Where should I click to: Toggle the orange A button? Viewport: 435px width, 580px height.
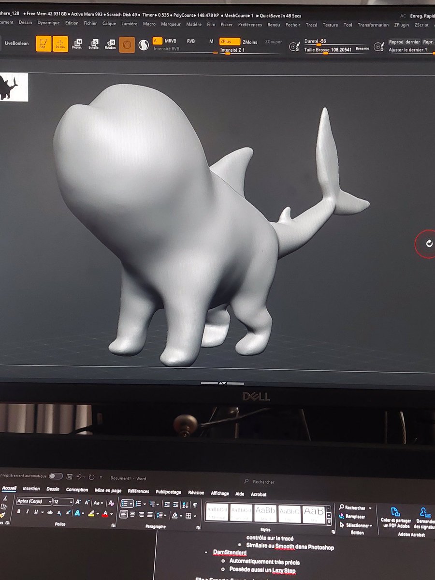coord(157,41)
